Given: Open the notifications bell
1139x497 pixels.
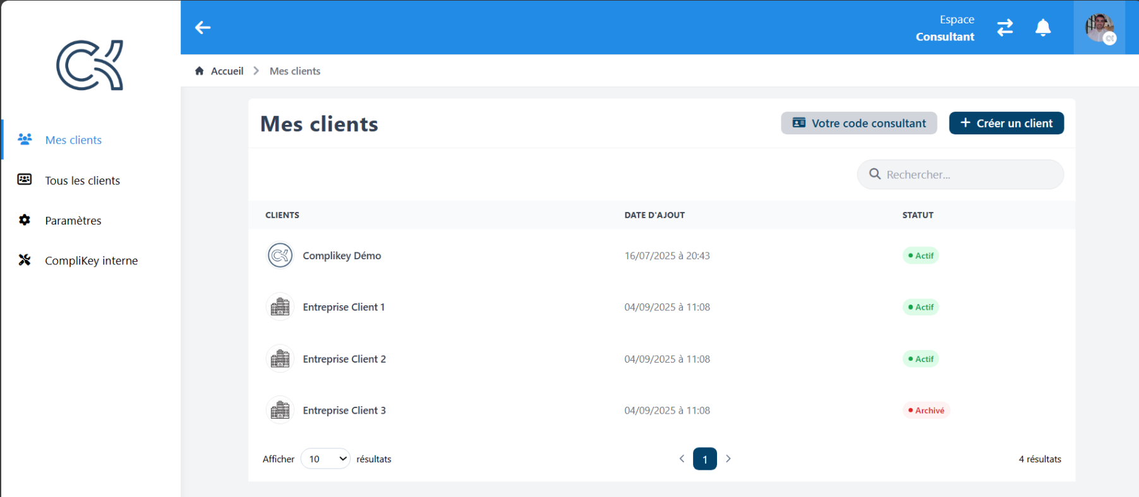Looking at the screenshot, I should click(1043, 28).
